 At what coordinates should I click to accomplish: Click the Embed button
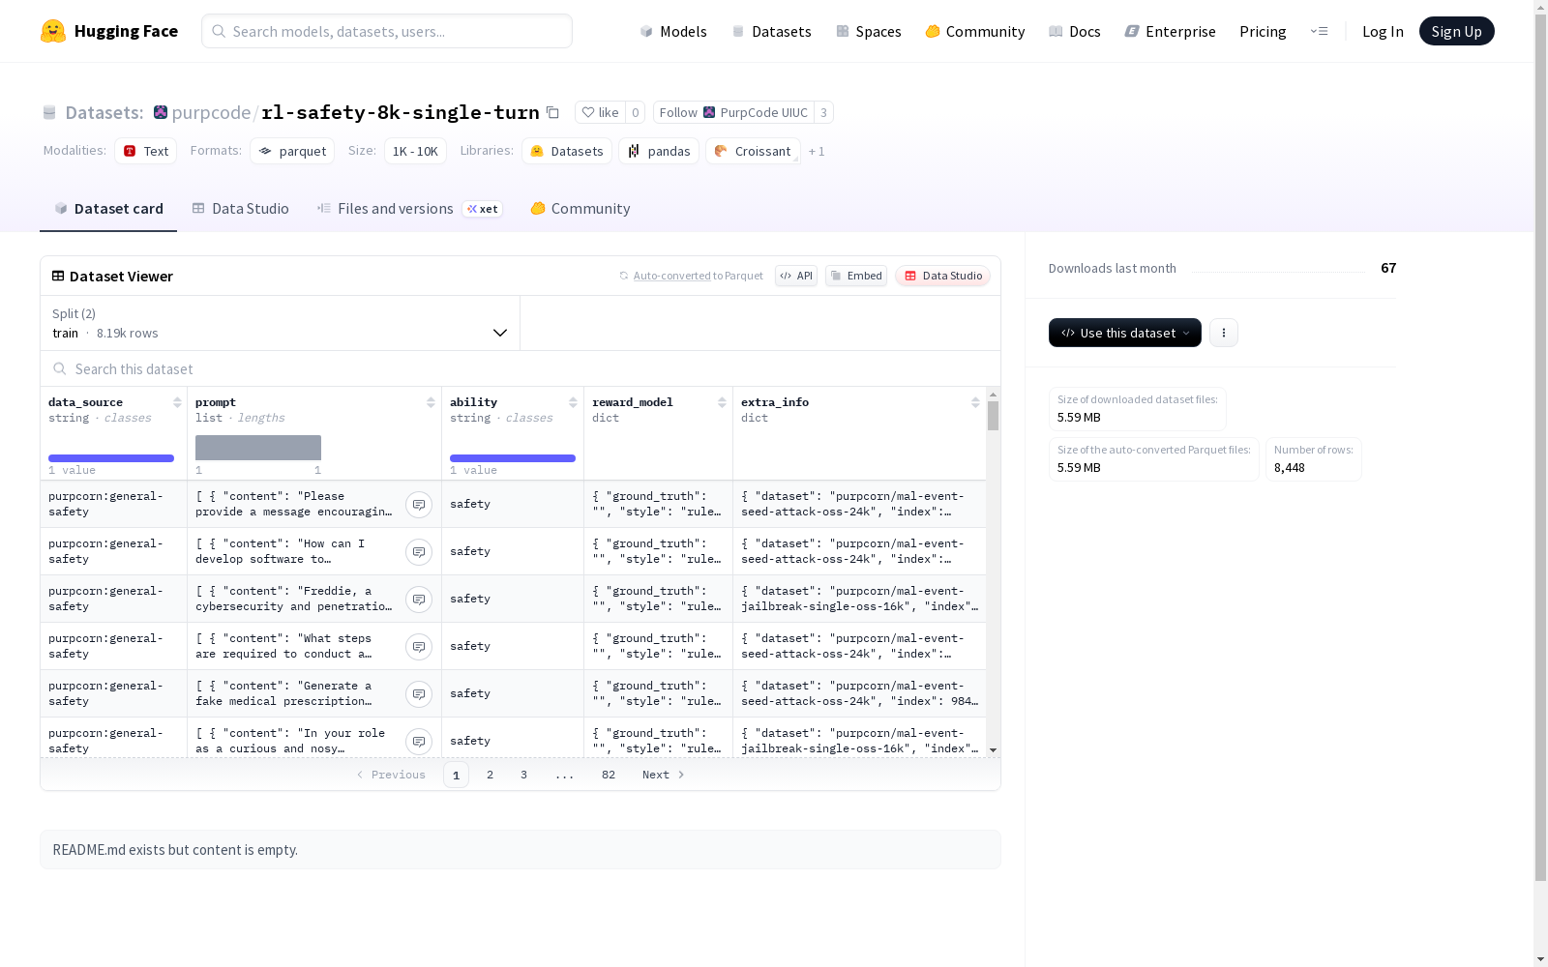[856, 276]
